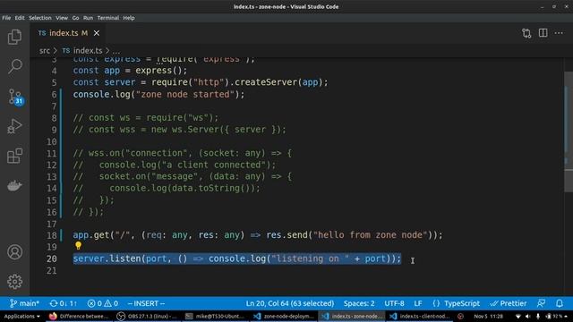
Task: Change indentation via Spaces: 2
Action: [x=359, y=303]
